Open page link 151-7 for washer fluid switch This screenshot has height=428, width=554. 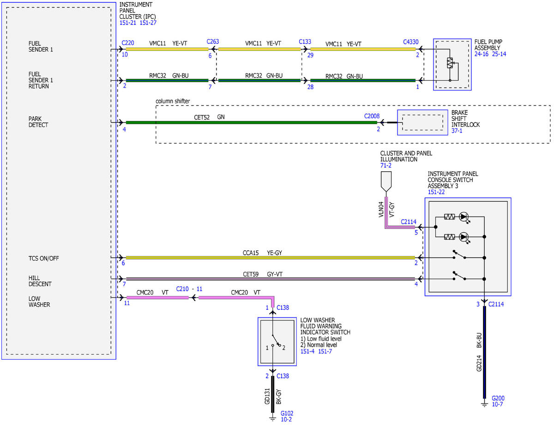325,351
